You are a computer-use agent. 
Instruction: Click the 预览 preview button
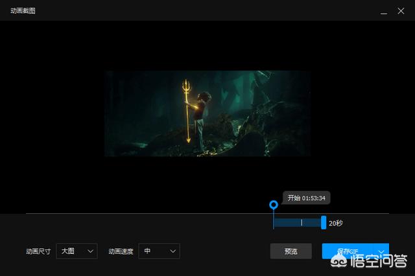291,251
